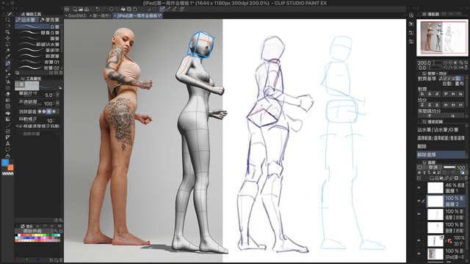Click zoom in icon in Navigator
The height and width of the screenshot is (264, 470).
pos(450,63)
